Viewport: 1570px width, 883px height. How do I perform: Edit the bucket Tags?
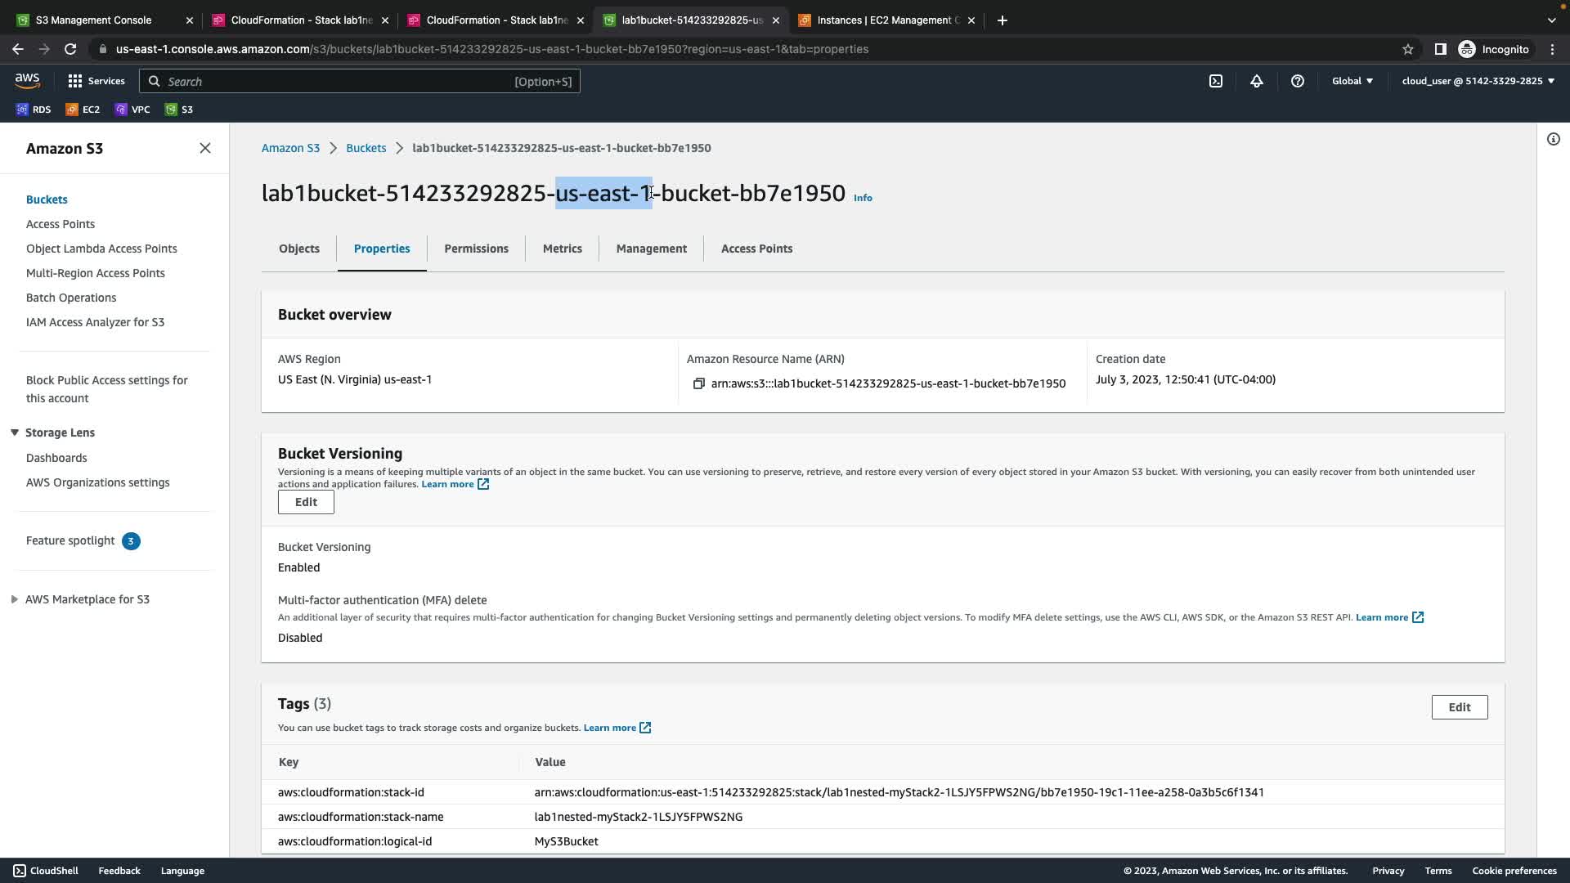[1459, 707]
